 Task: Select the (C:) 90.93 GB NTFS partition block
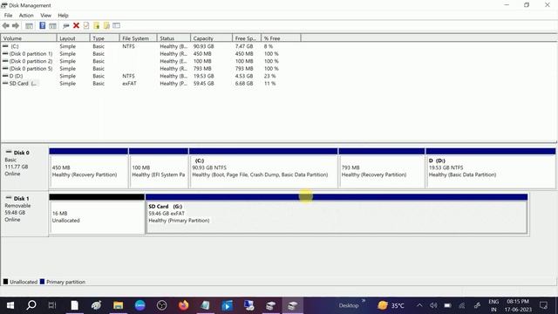263,168
